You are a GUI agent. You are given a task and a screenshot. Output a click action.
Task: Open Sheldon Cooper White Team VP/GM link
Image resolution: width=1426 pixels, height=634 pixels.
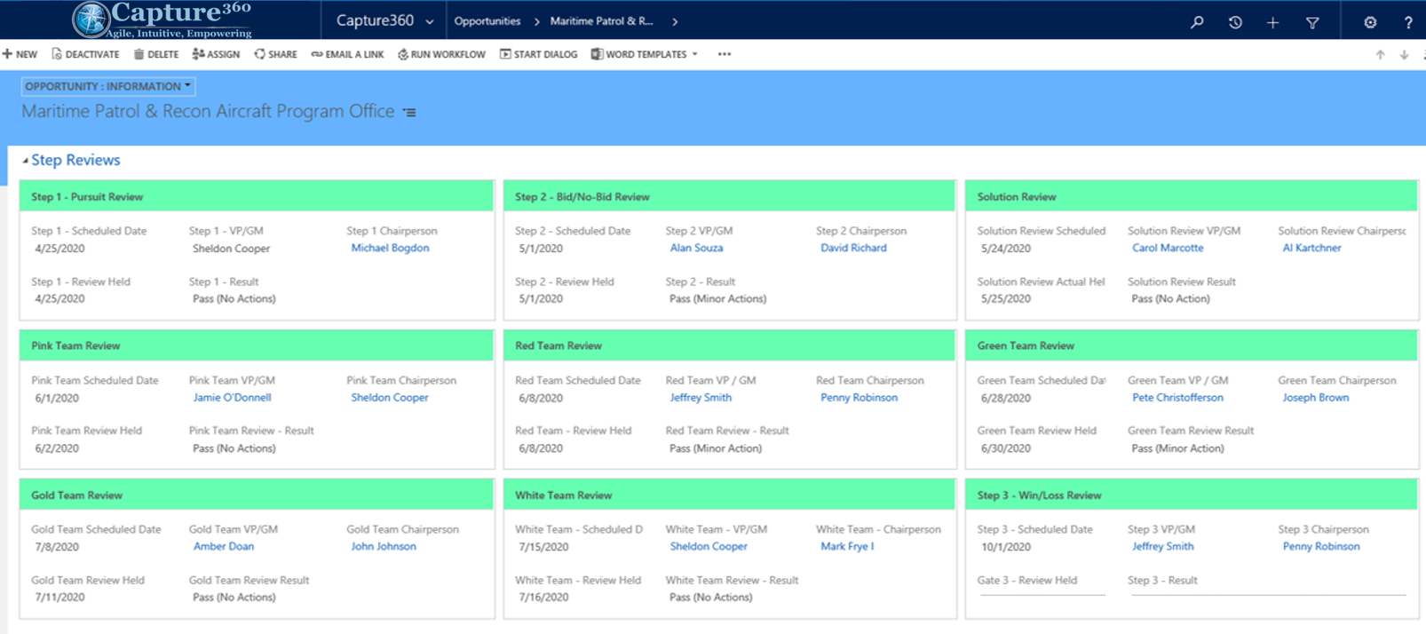point(709,547)
